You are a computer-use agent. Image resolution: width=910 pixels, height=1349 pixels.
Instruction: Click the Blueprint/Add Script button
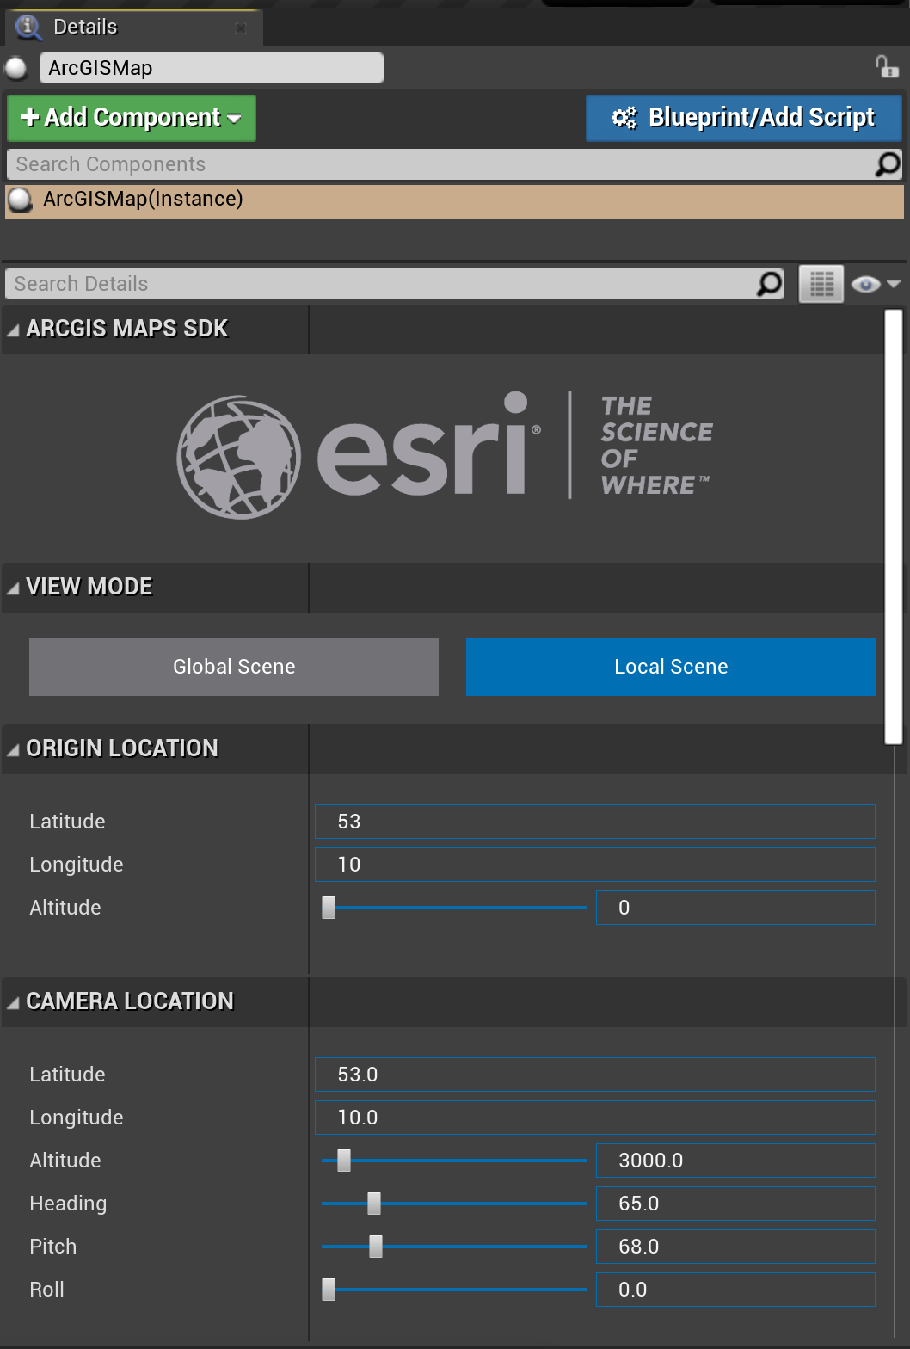744,118
